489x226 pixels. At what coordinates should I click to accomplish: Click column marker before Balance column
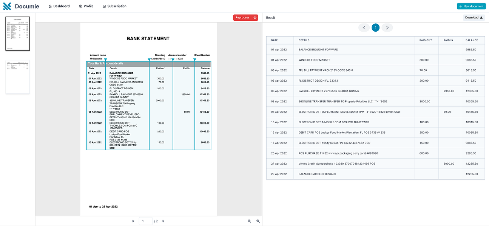coord(195,60)
